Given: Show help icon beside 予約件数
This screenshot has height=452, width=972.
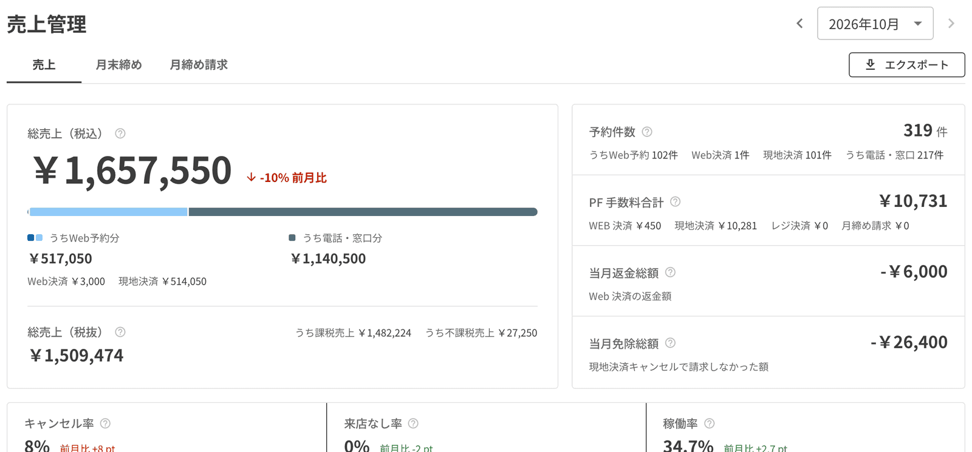Looking at the screenshot, I should tap(647, 132).
